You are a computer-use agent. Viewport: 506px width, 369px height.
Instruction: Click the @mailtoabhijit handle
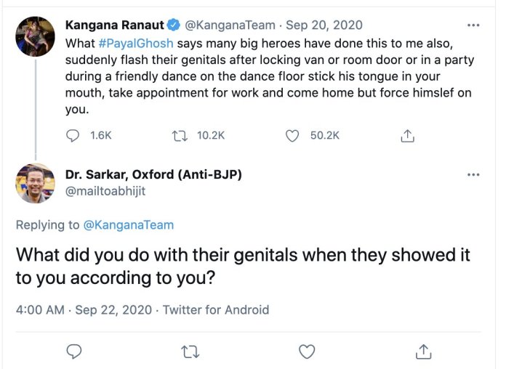pos(106,192)
